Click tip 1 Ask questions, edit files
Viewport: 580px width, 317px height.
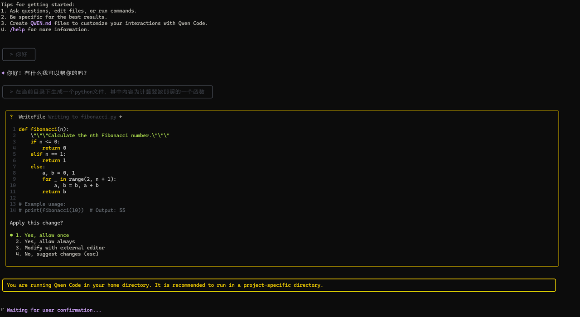tap(69, 11)
